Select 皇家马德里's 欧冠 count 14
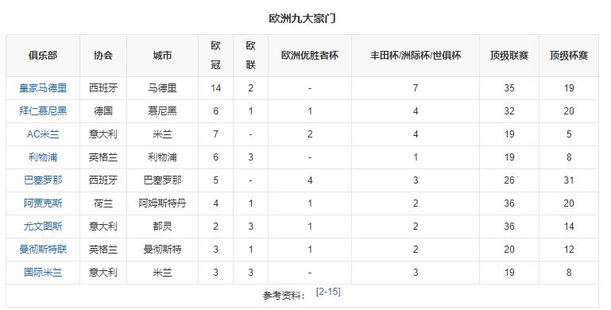The width and height of the screenshot is (611, 310). [216, 88]
